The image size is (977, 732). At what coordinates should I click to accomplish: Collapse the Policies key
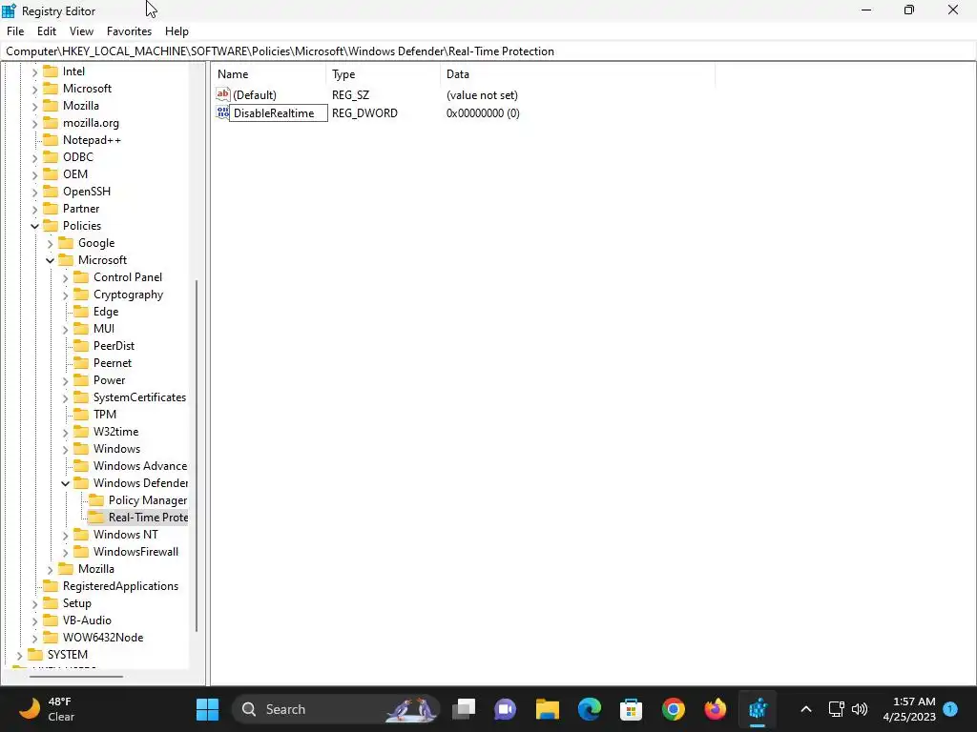pyautogui.click(x=35, y=226)
